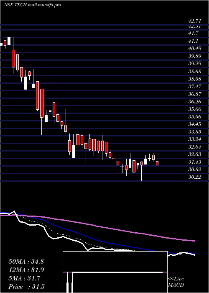Select the 41.7 price axis label

pyautogui.click(x=194, y=33)
